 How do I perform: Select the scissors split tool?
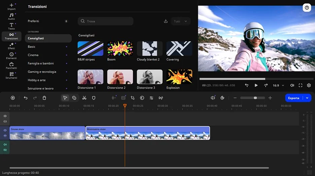click(x=84, y=98)
